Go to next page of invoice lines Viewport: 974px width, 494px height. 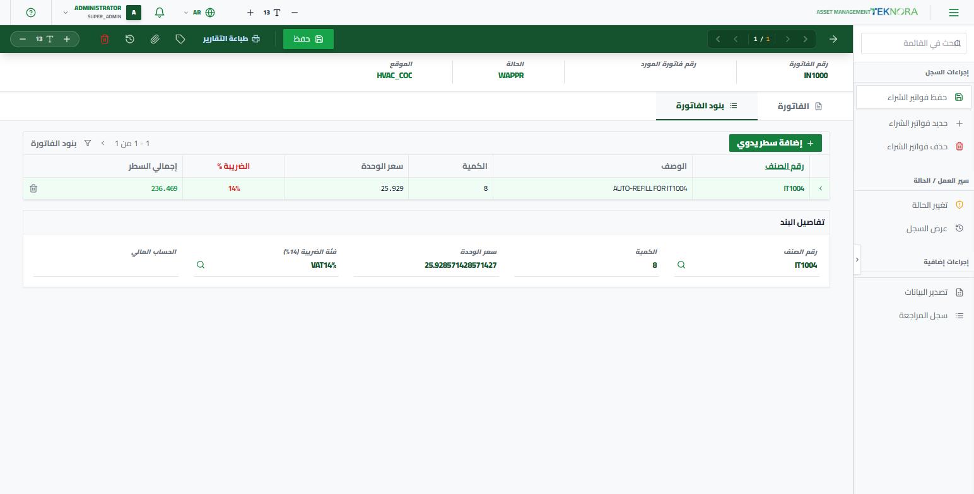pos(103,143)
